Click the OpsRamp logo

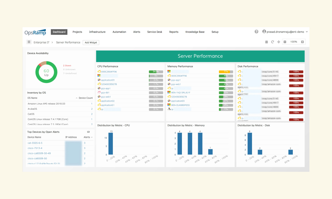[35, 32]
